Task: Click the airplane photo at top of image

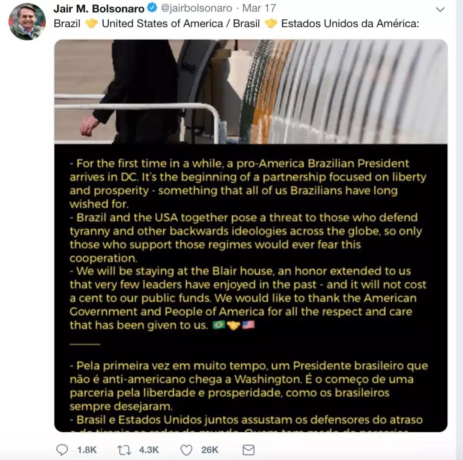Action: click(x=251, y=92)
